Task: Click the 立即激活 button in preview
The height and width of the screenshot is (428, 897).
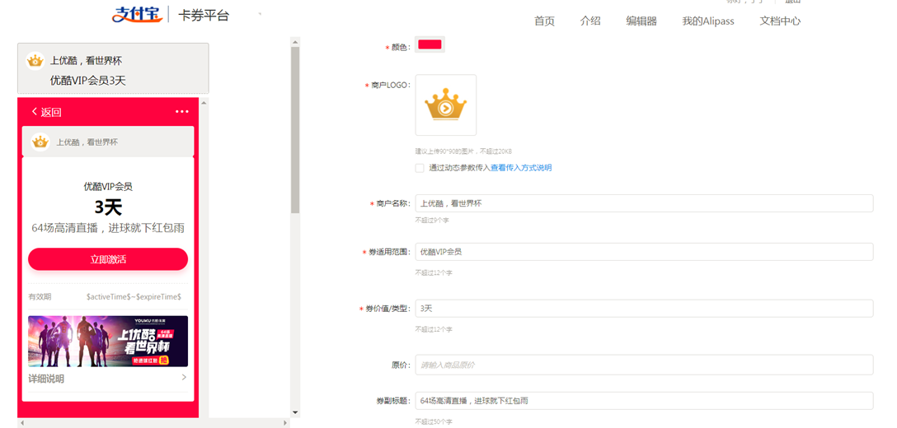Action: coord(108,259)
